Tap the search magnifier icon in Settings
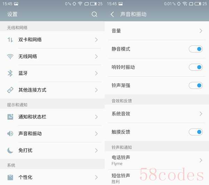Image resolution: width=209 pixels, height=185 pixels. point(94,14)
